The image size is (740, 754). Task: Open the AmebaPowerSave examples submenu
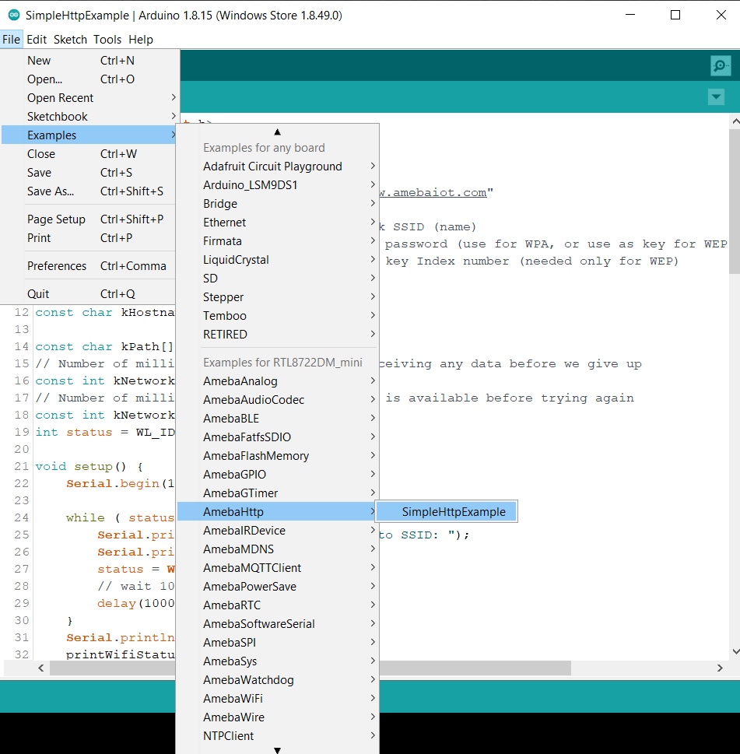(278, 587)
